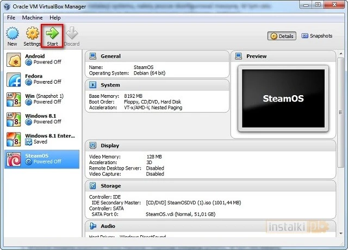Image resolution: width=348 pixels, height=250 pixels.
Task: Click the VirtualBox title bar cube icon
Action: click(7, 7)
